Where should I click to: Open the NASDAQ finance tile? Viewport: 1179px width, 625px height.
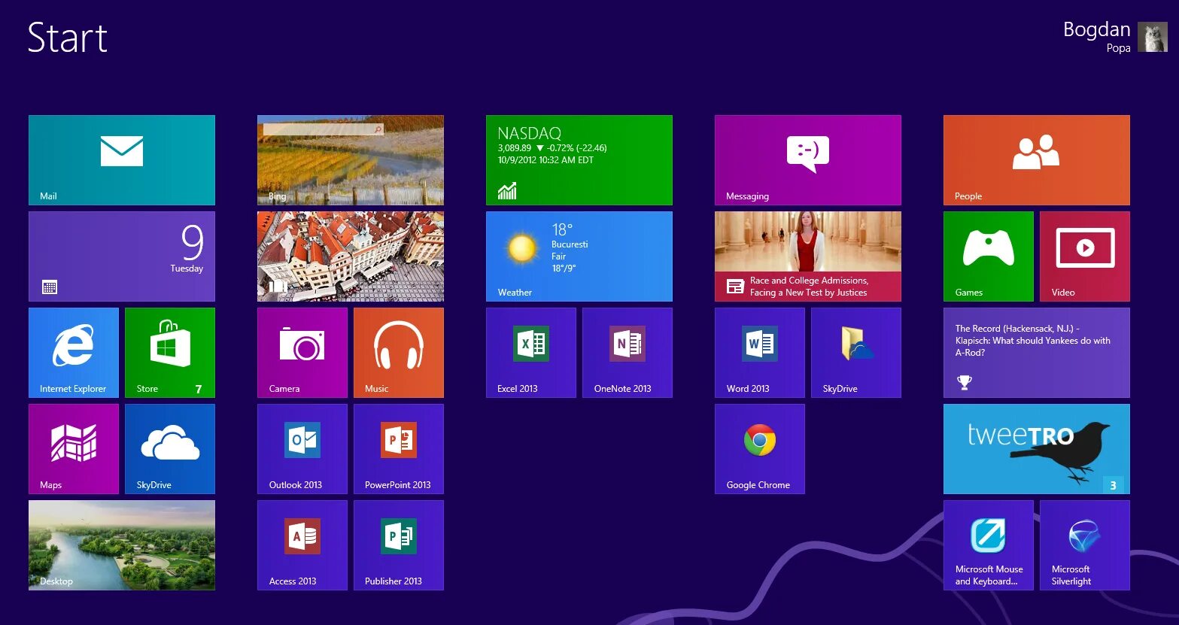579,160
